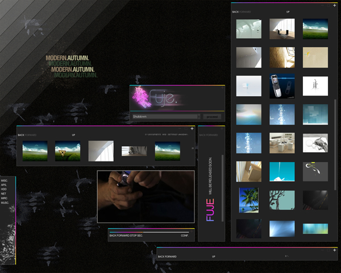This screenshot has height=273, width=341.
Task: Open the blue light rays thumbnail
Action: tap(282, 229)
